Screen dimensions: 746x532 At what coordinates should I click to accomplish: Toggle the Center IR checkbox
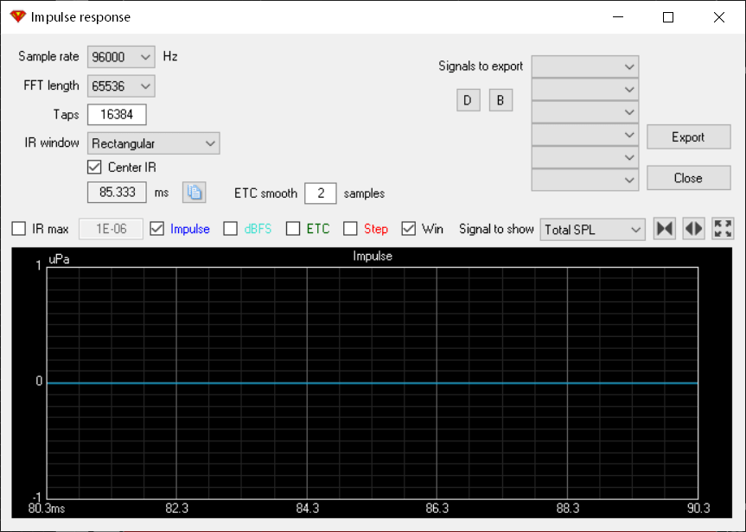point(94,167)
